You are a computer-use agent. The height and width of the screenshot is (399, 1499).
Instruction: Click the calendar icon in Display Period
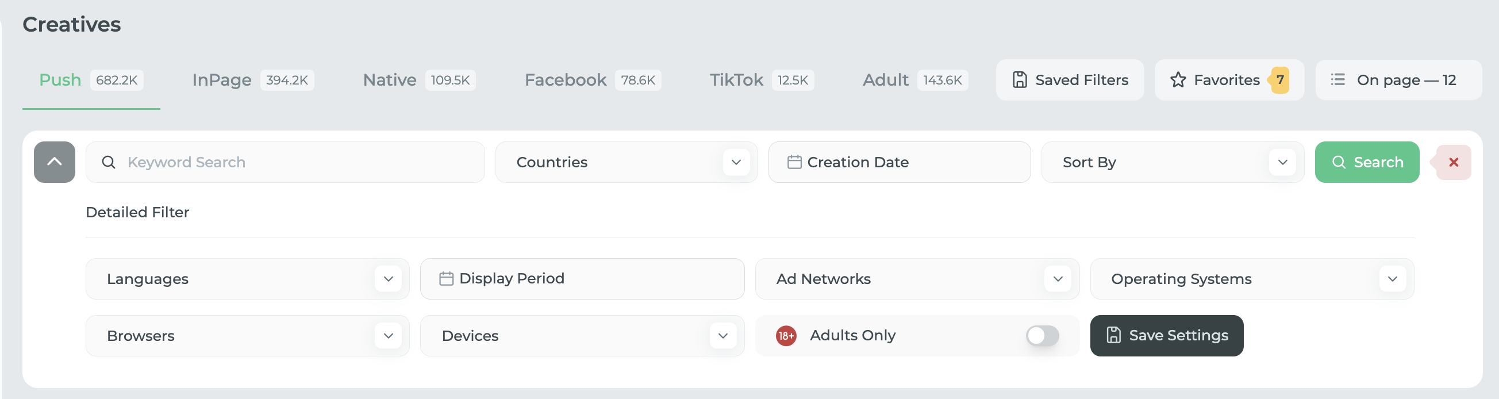click(447, 279)
